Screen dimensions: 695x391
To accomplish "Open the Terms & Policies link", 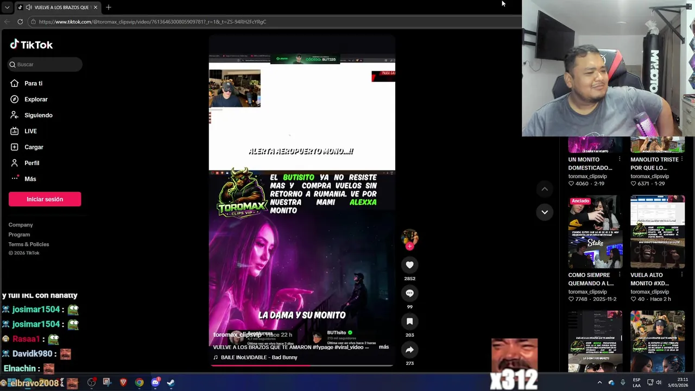I will pos(29,244).
